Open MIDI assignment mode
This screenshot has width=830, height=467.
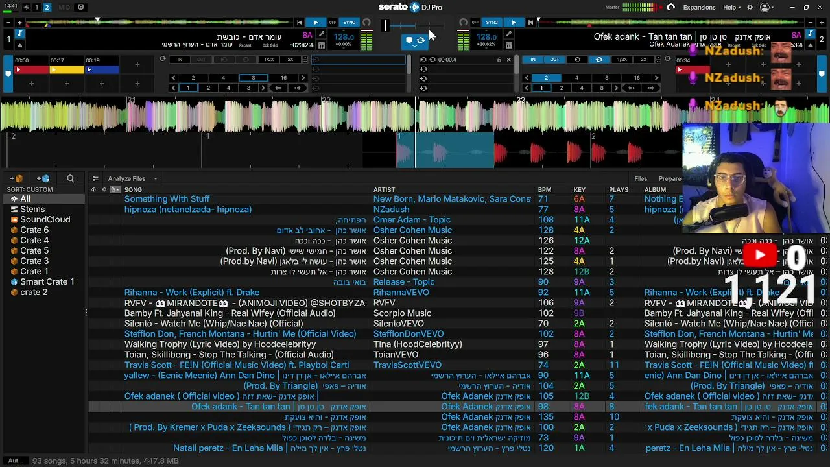pyautogui.click(x=65, y=7)
